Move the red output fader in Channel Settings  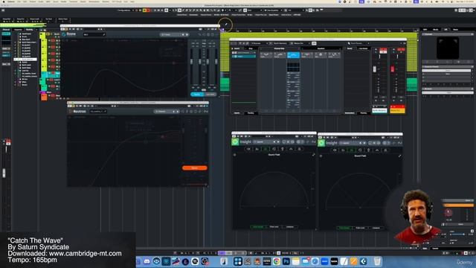tap(393, 69)
